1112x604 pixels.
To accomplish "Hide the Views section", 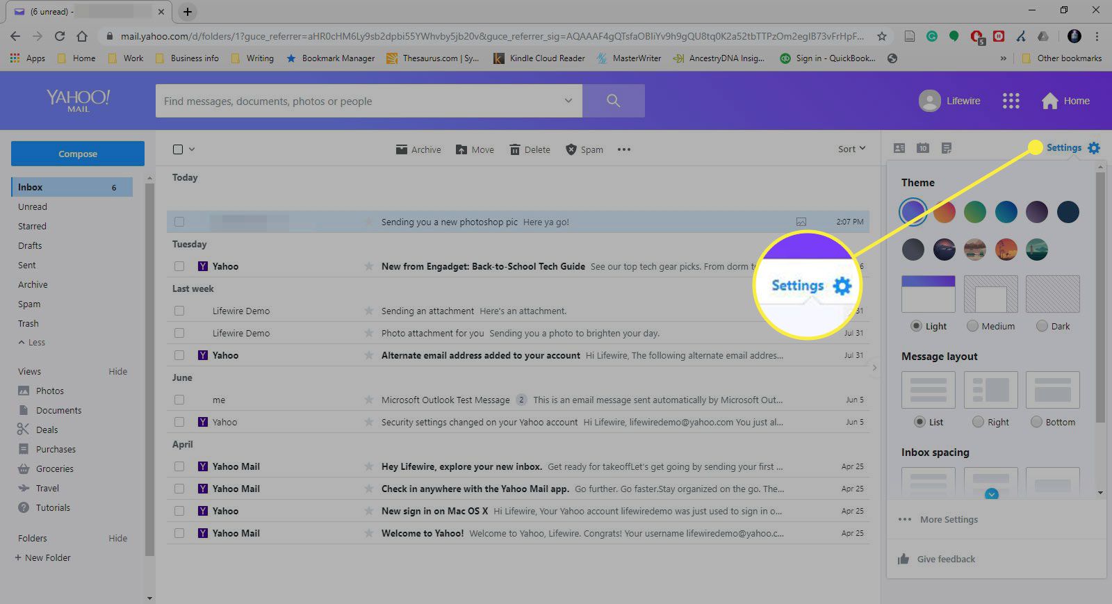I will click(x=117, y=372).
